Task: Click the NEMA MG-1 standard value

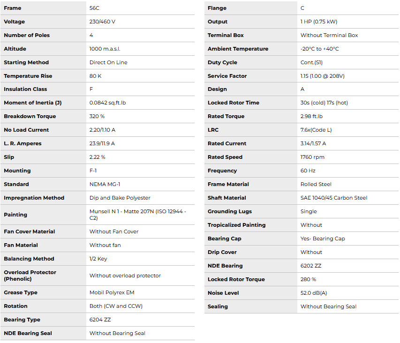Action: (105, 184)
